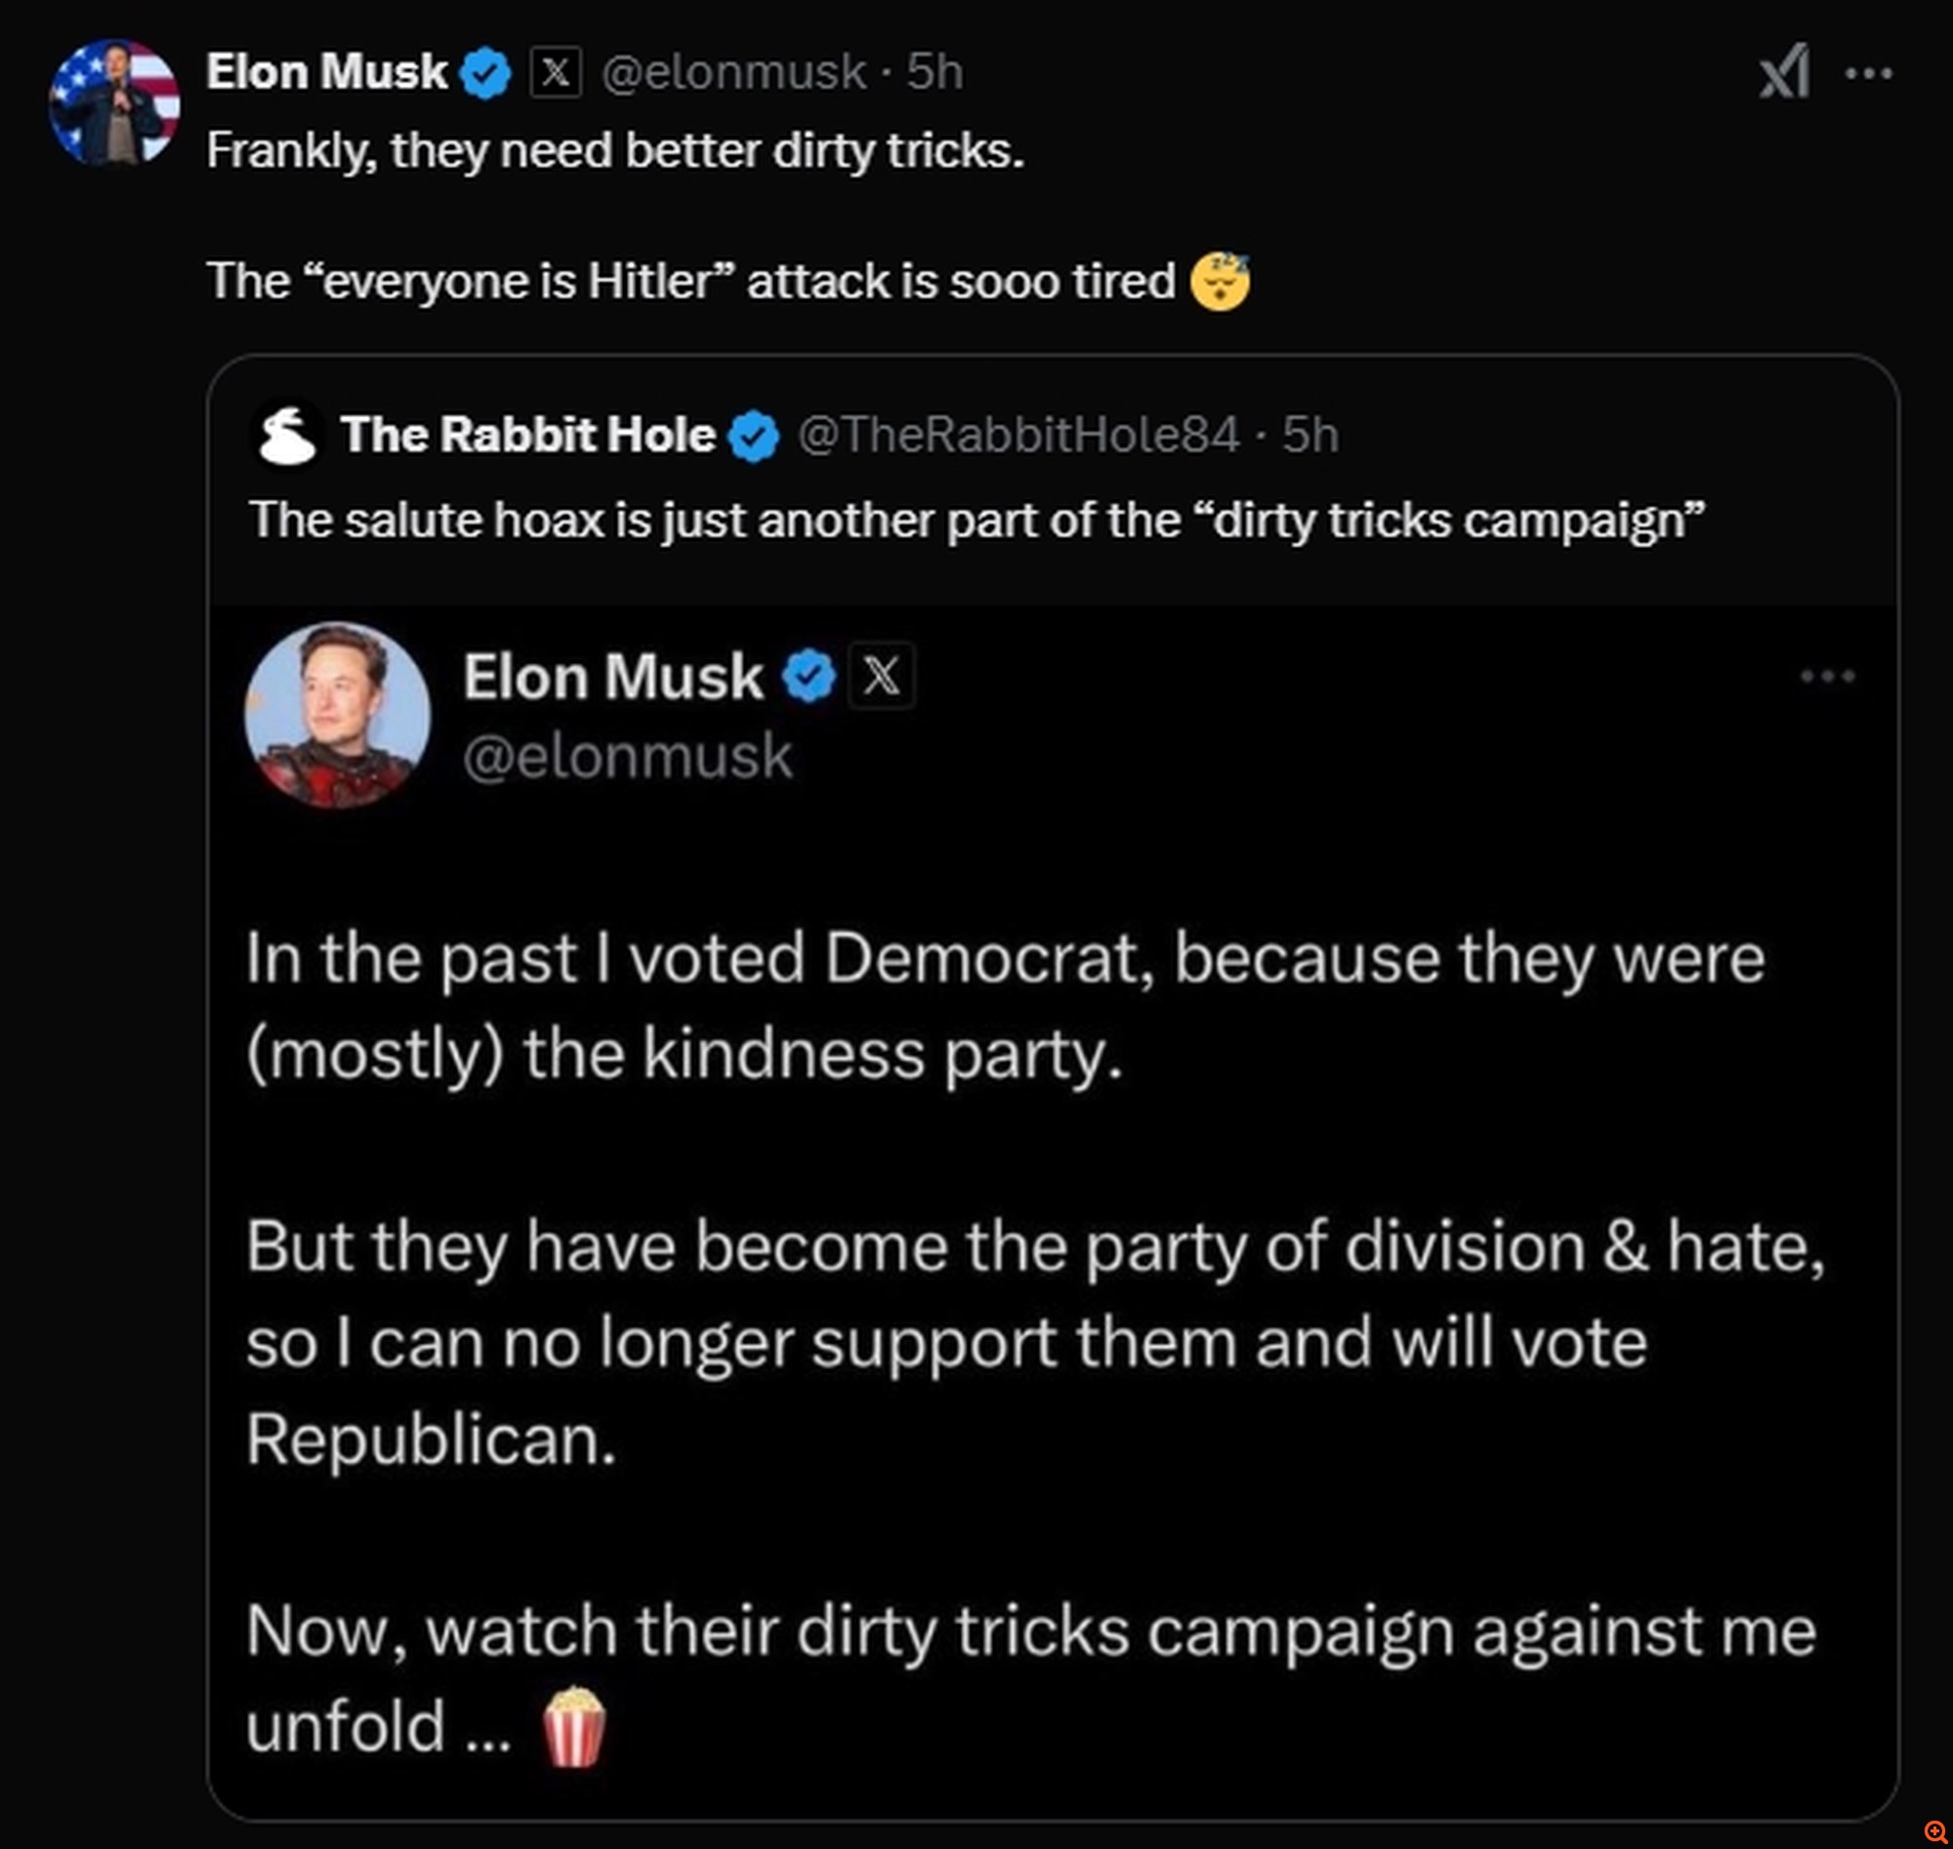This screenshot has height=1849, width=1953.
Task: Click the Elon Musk portrait in the embedded screenshot
Action: tap(338, 716)
